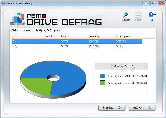Click the title bar app icon

coord(3,3)
